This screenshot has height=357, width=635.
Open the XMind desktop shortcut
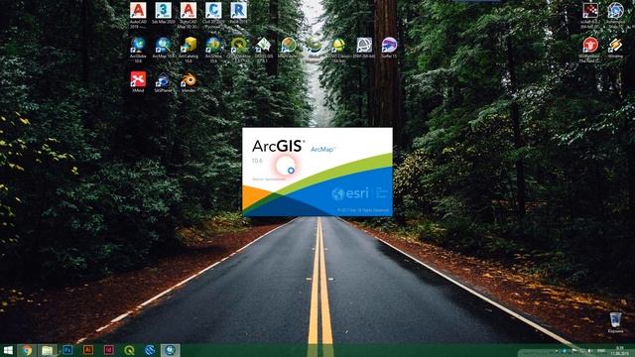click(138, 82)
